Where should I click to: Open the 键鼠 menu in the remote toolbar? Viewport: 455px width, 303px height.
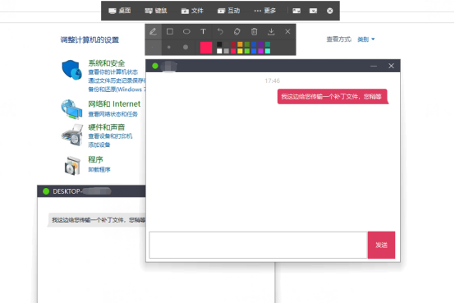tap(156, 11)
